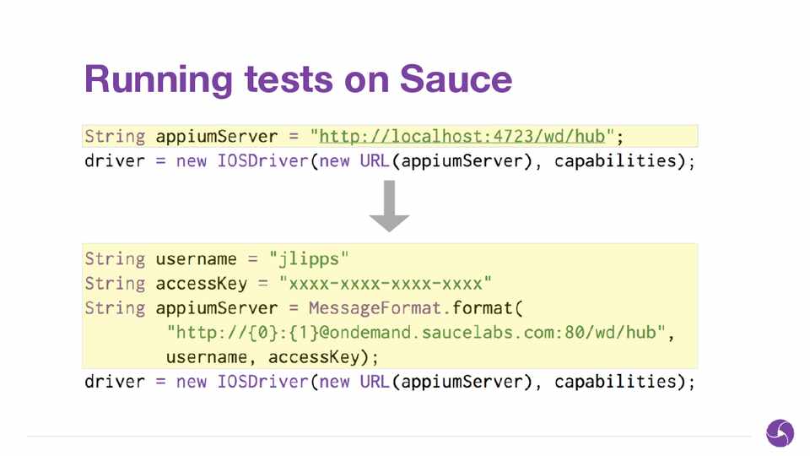The height and width of the screenshot is (456, 810).
Task: Click the ondemand.saucelabs.com URL string
Action: pyautogui.click(x=416, y=333)
